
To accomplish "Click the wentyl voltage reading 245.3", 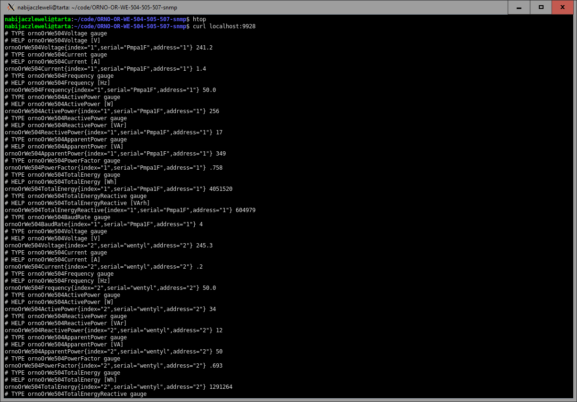I will pos(204,246).
